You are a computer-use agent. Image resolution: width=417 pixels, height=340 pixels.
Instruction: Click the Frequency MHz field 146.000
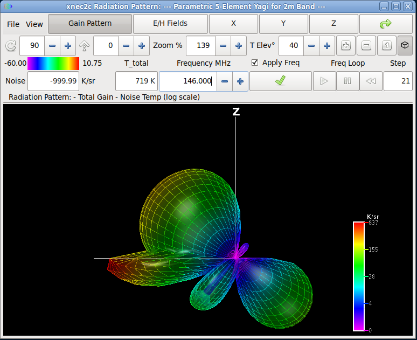coord(188,81)
